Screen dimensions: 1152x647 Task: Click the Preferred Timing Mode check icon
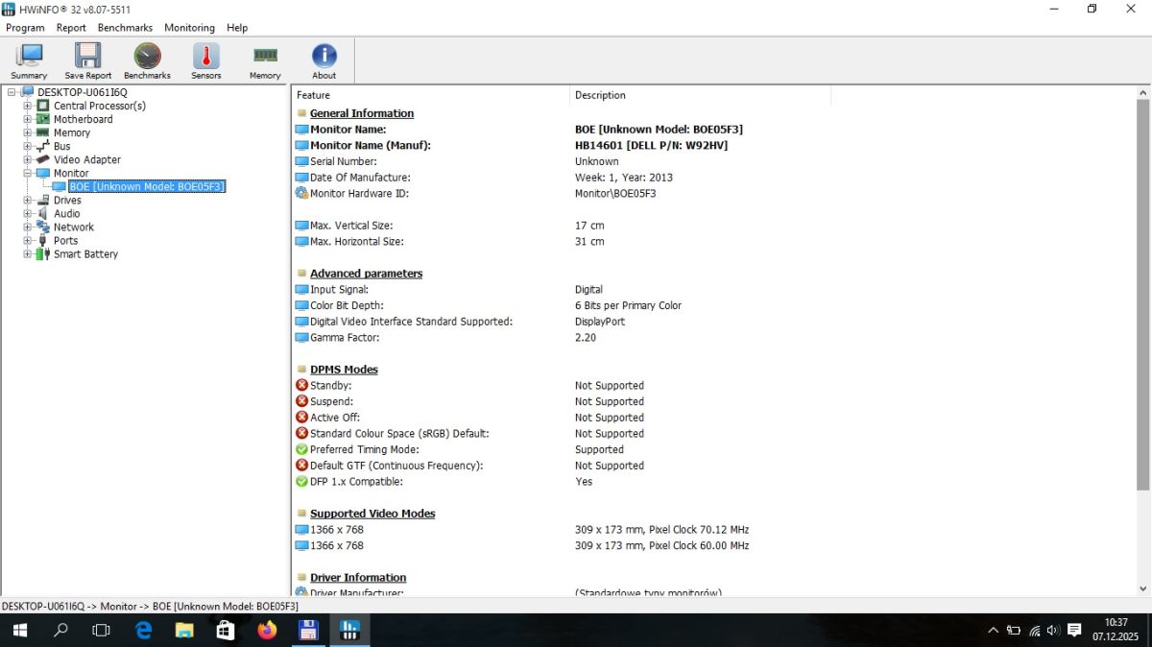tap(301, 449)
